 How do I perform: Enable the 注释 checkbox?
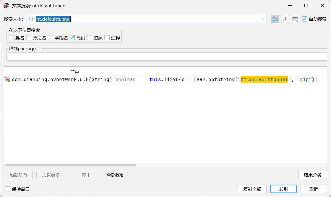107,38
